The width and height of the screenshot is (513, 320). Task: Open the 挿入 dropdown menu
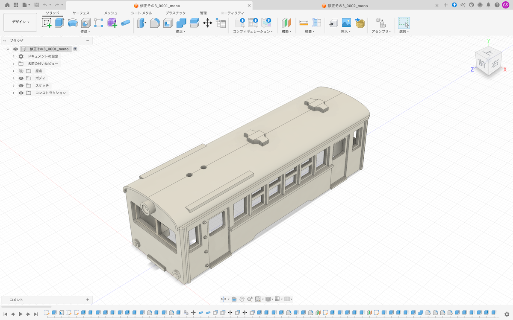tap(346, 32)
